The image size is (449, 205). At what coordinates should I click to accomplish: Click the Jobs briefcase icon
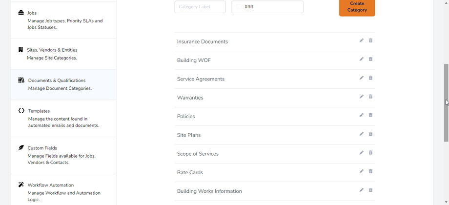click(x=21, y=13)
